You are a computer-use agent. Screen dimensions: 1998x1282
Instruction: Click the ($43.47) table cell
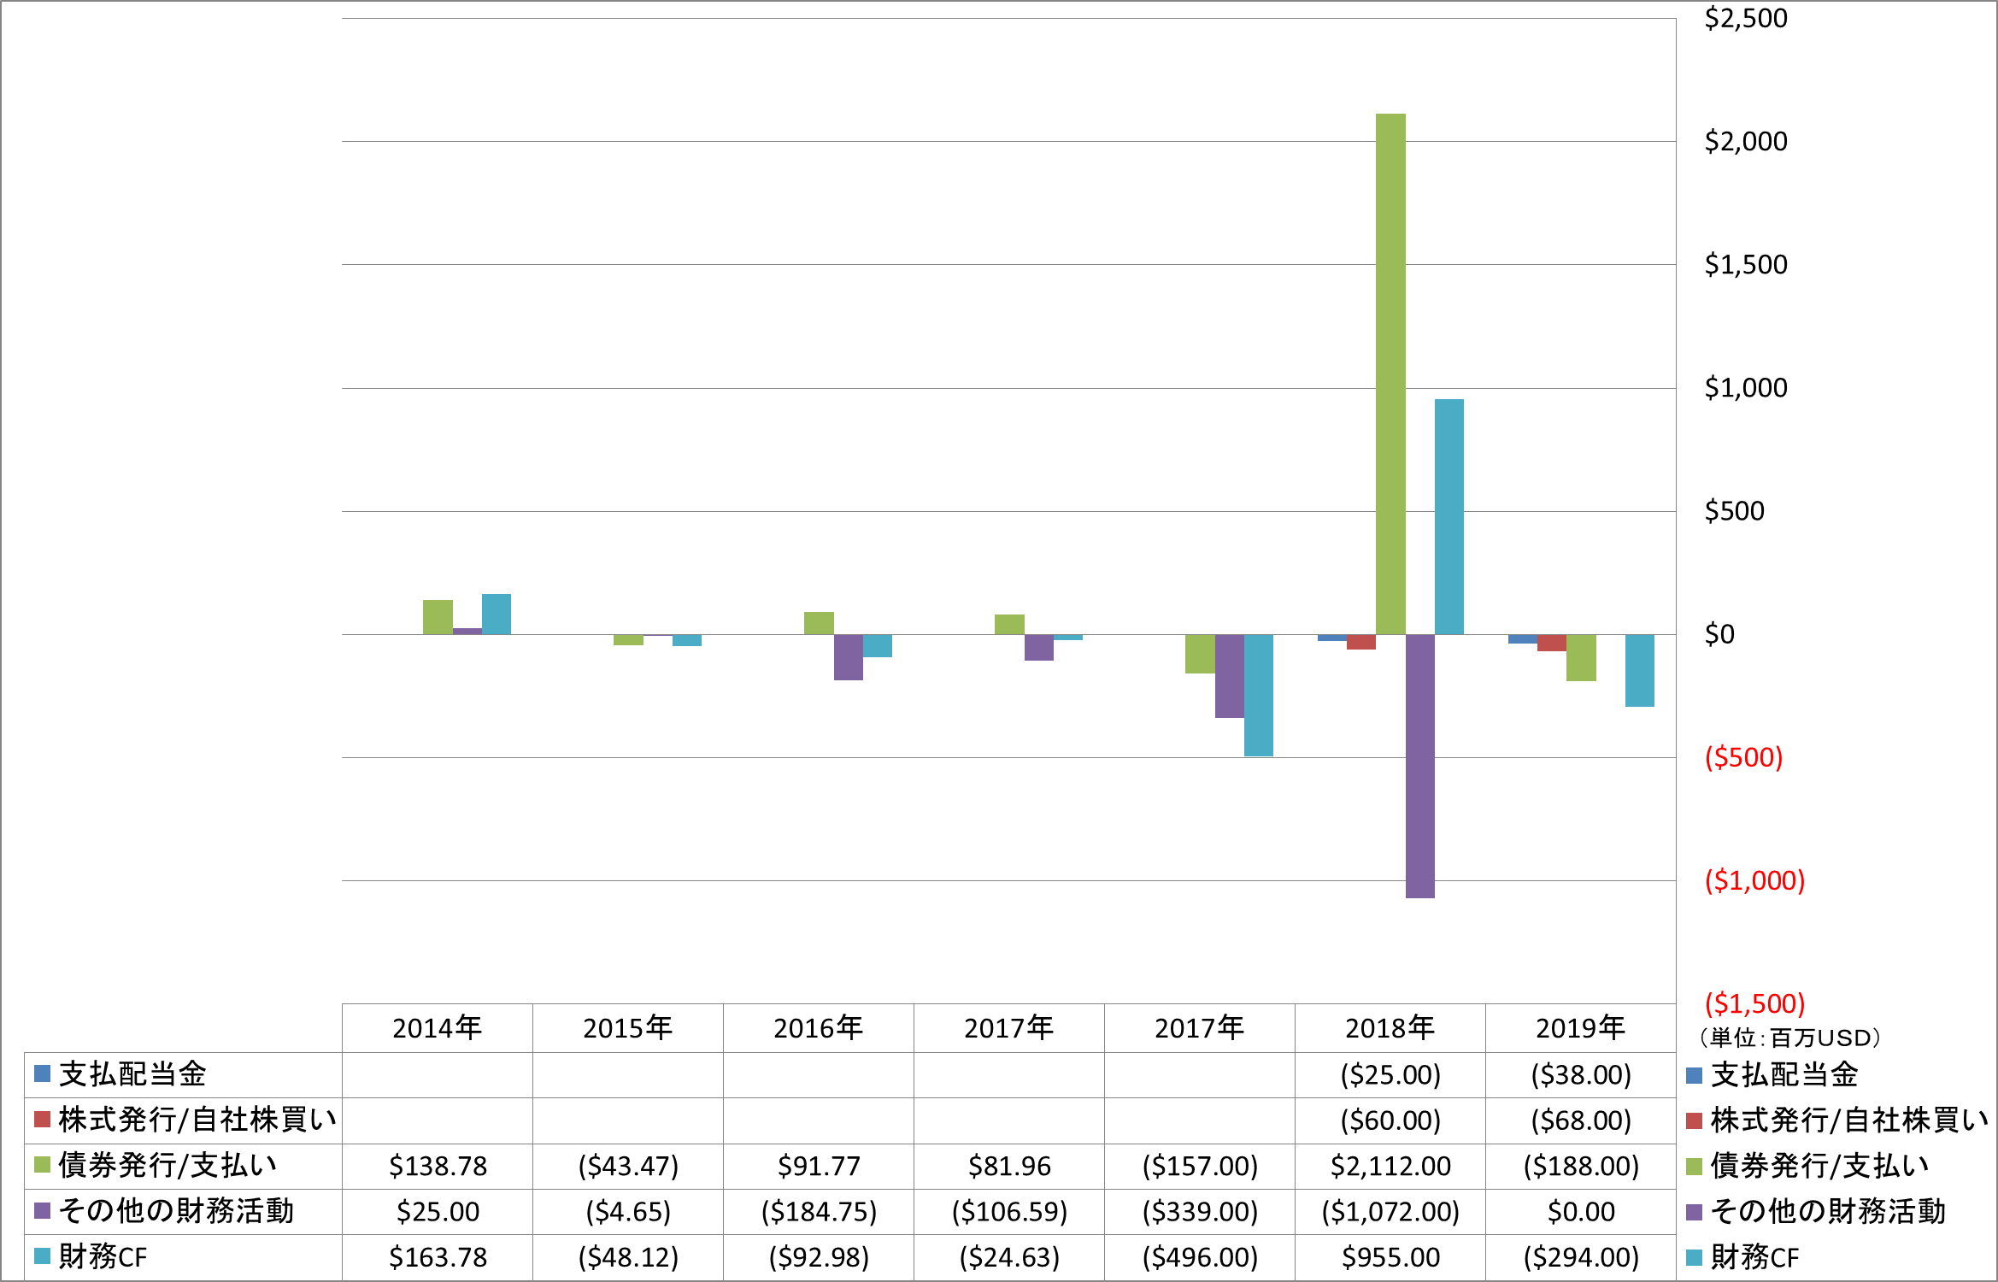(628, 1166)
